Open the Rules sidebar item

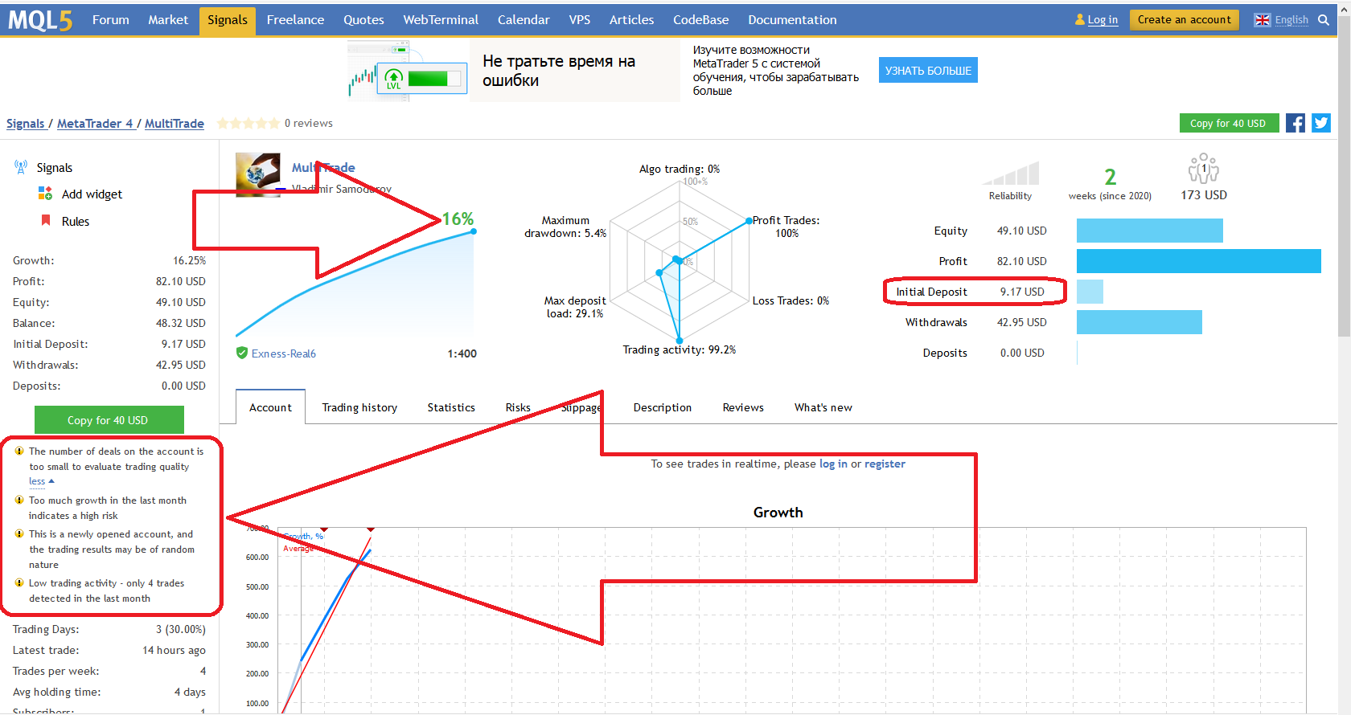pos(76,221)
